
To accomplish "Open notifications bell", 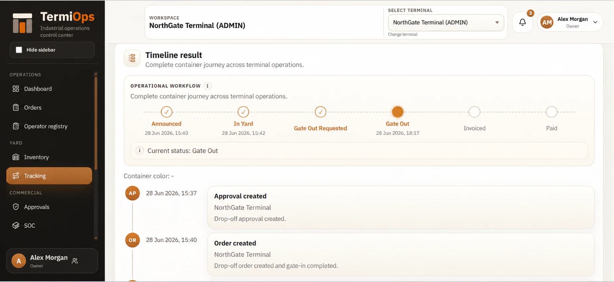I will click(x=522, y=22).
